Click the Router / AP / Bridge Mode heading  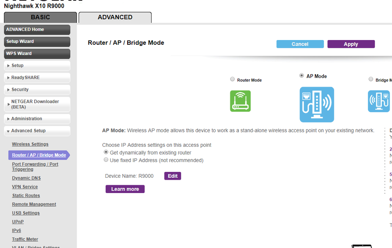126,43
